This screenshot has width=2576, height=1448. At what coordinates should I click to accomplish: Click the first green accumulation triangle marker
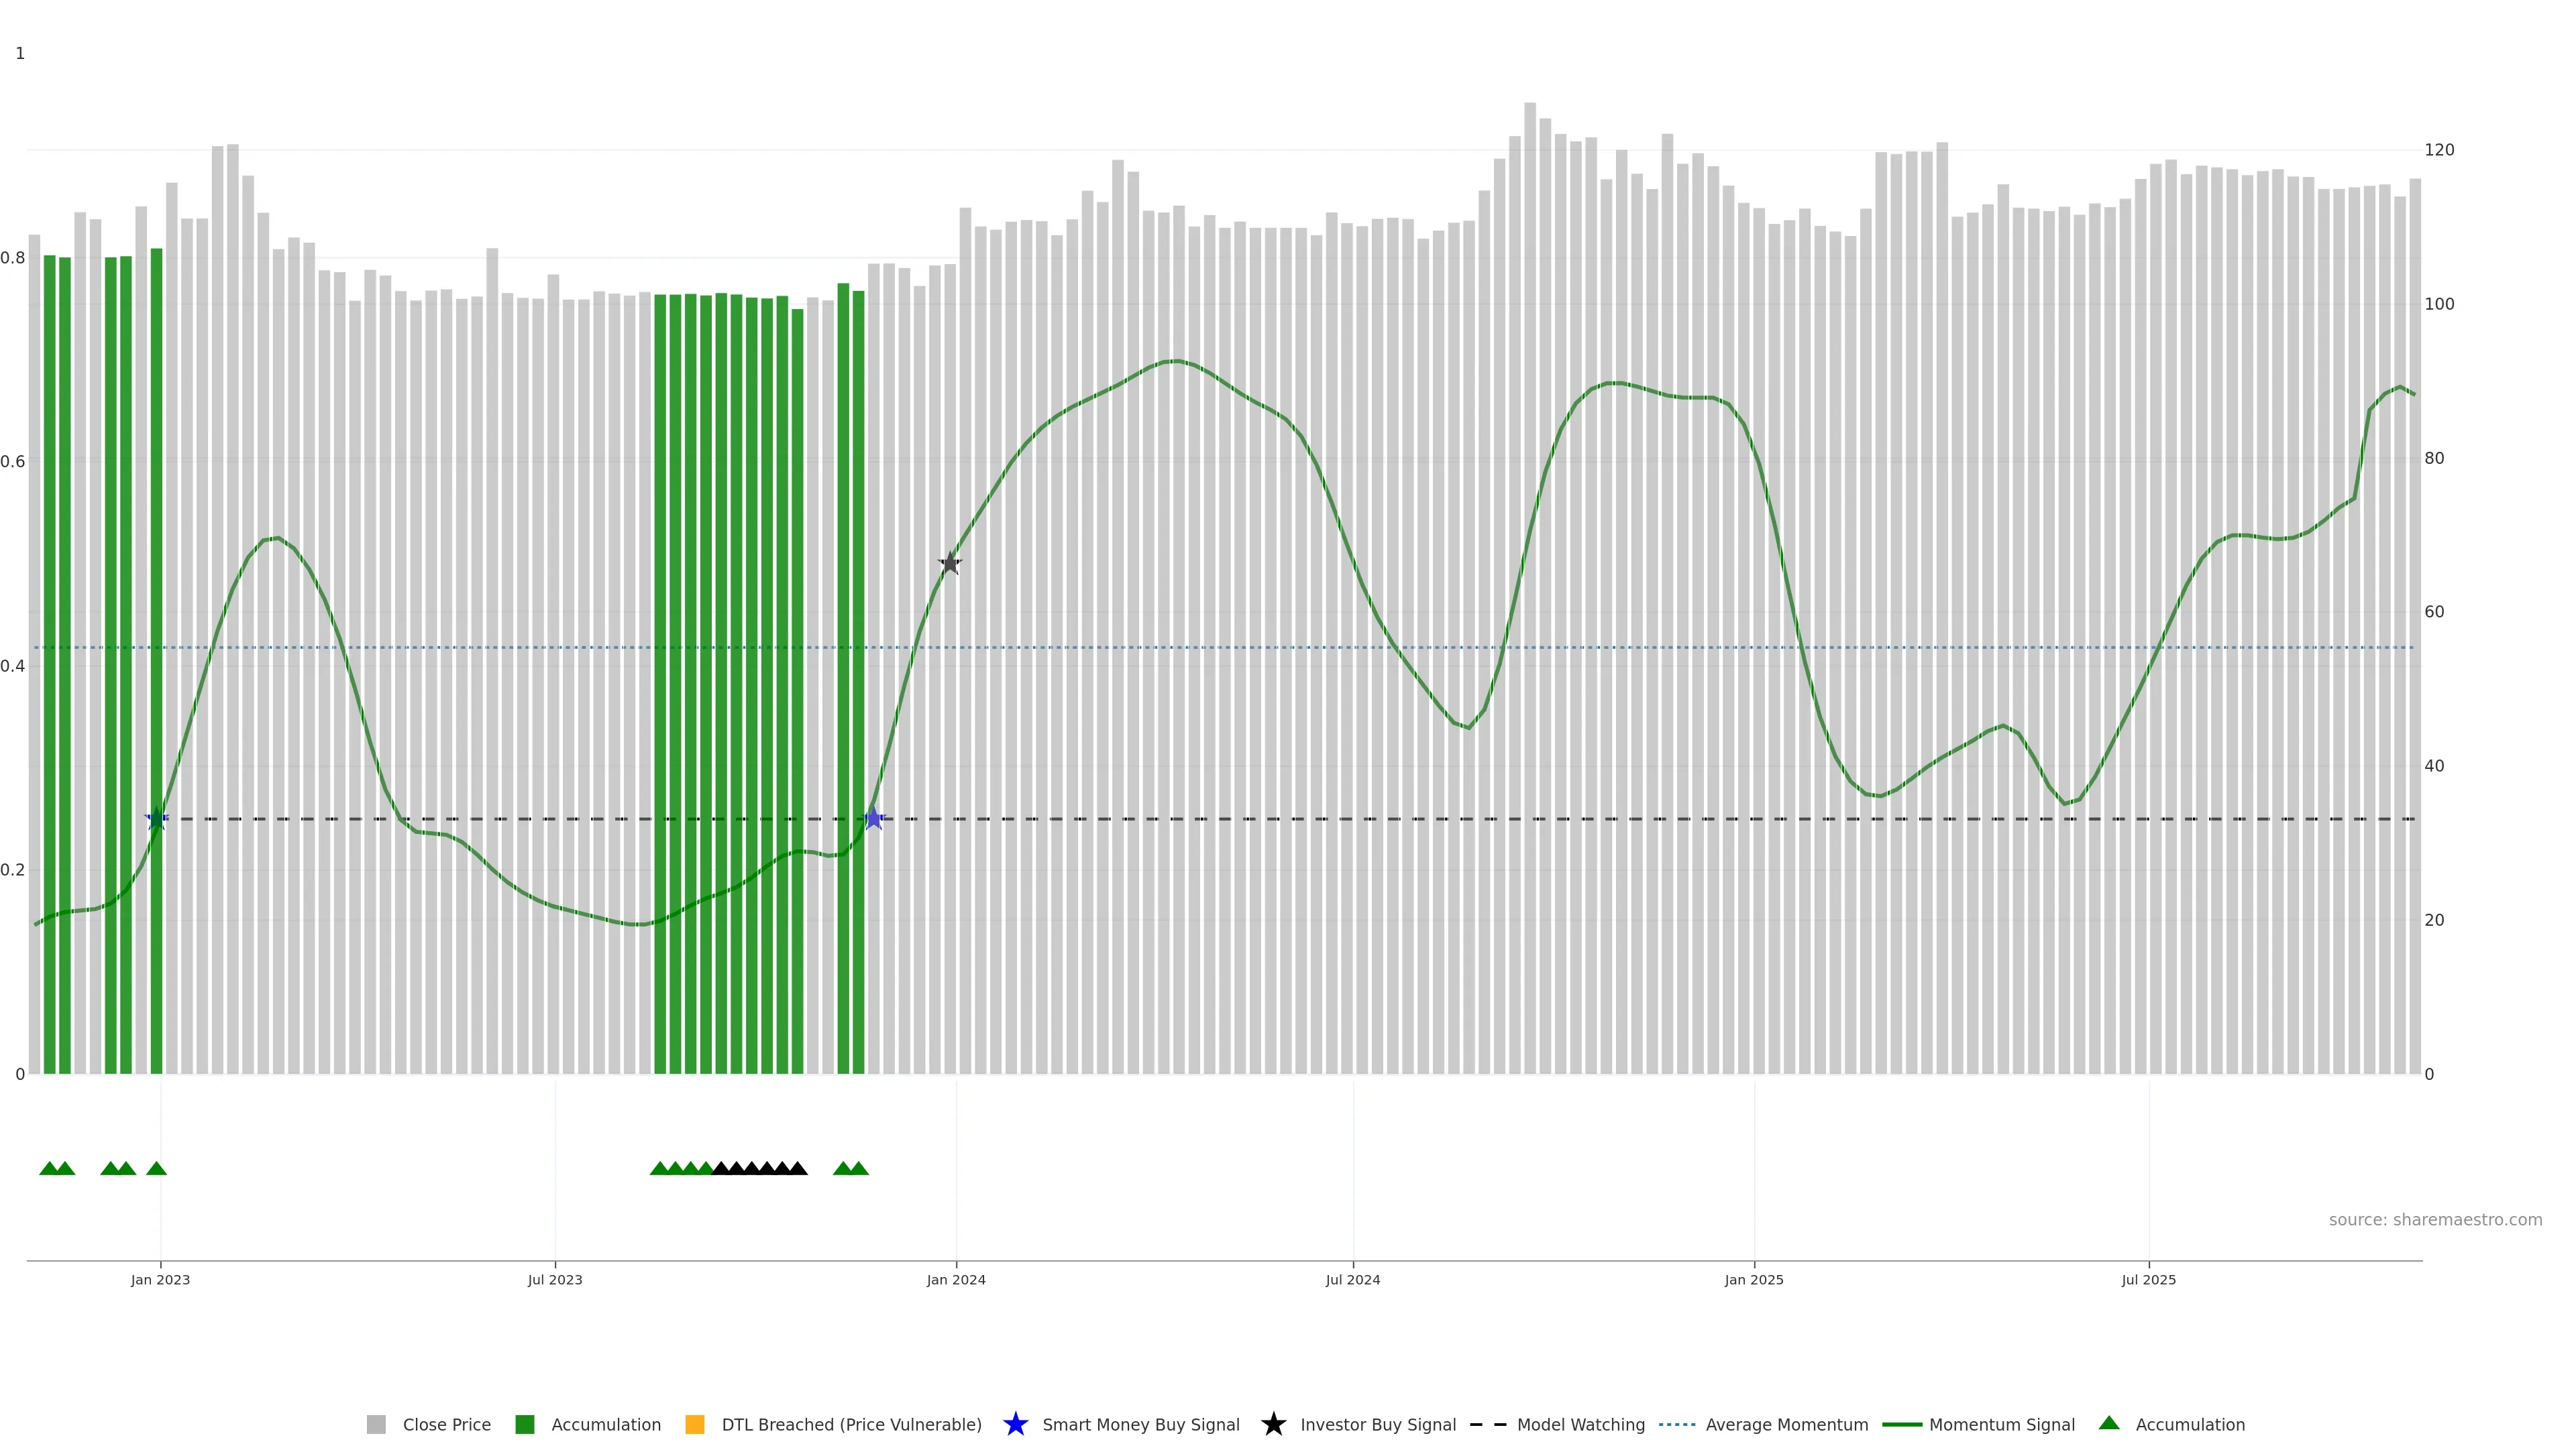(x=49, y=1168)
